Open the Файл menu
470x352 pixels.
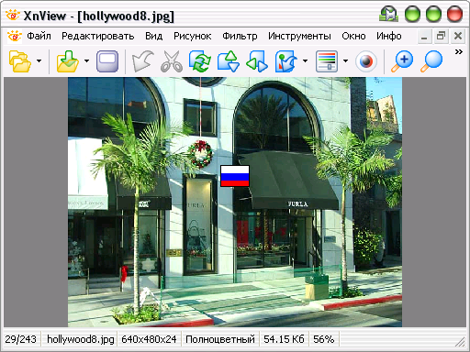point(39,36)
